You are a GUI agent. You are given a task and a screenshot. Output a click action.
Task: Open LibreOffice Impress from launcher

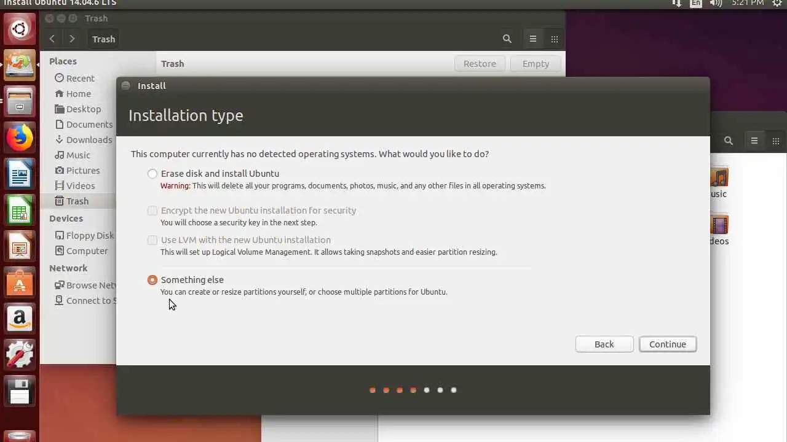[x=20, y=247]
